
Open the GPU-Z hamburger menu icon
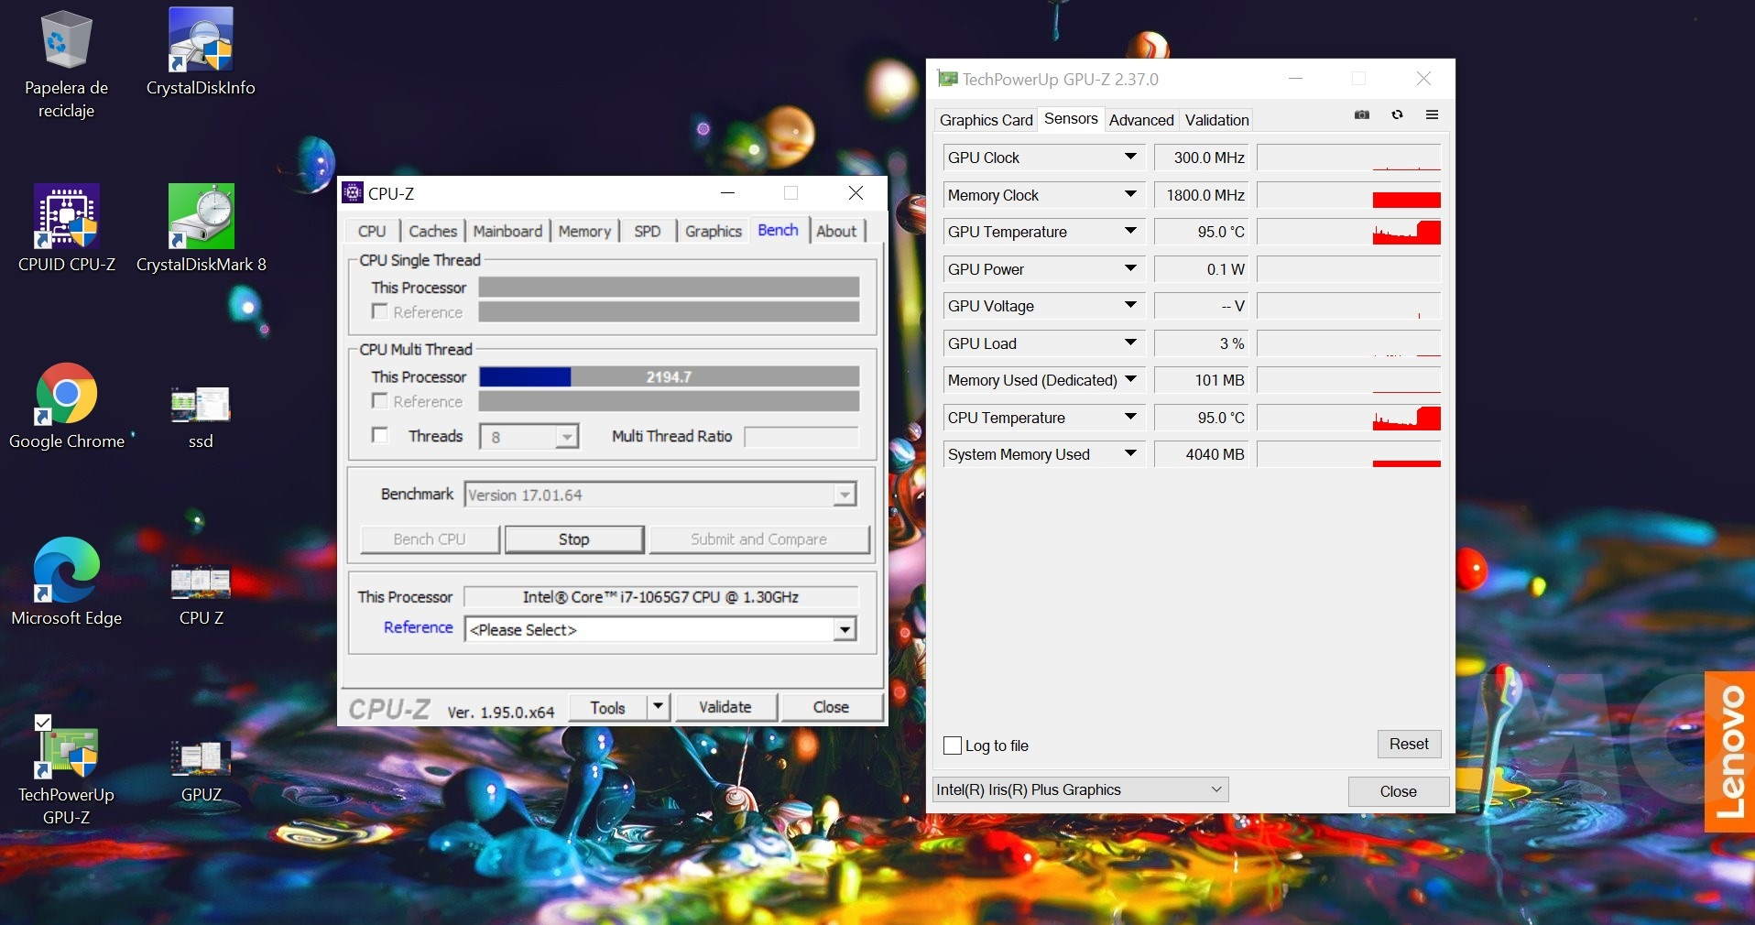[1432, 115]
